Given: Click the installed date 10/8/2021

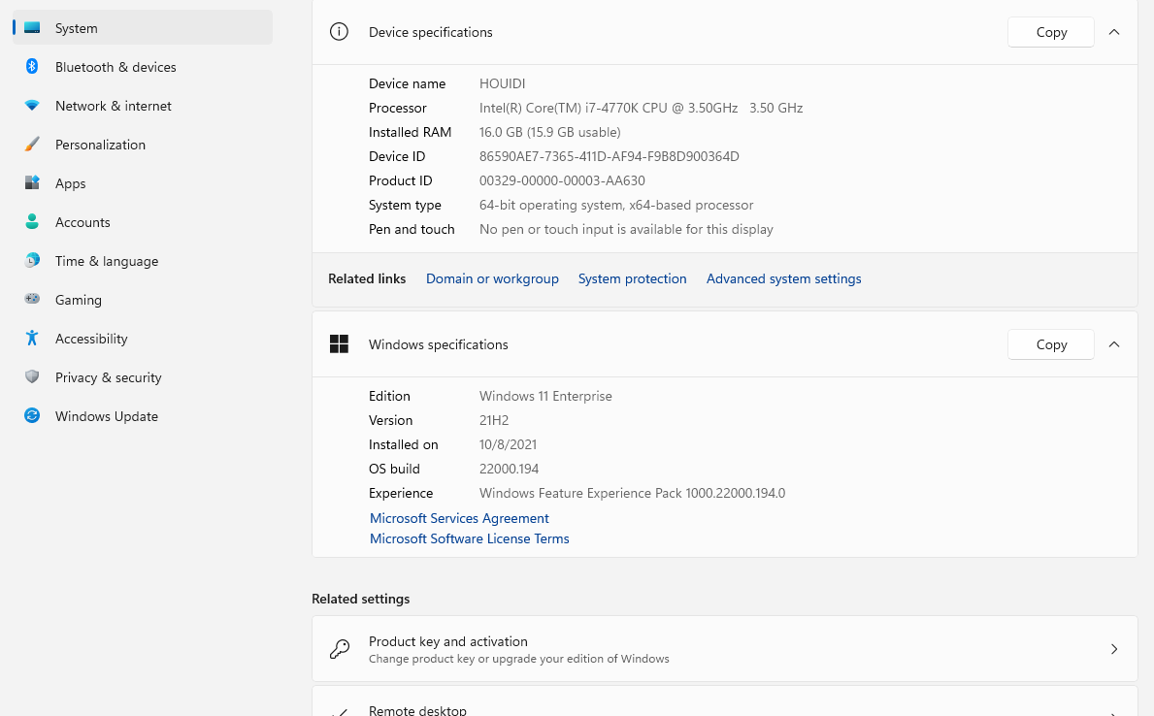Looking at the screenshot, I should coord(508,444).
